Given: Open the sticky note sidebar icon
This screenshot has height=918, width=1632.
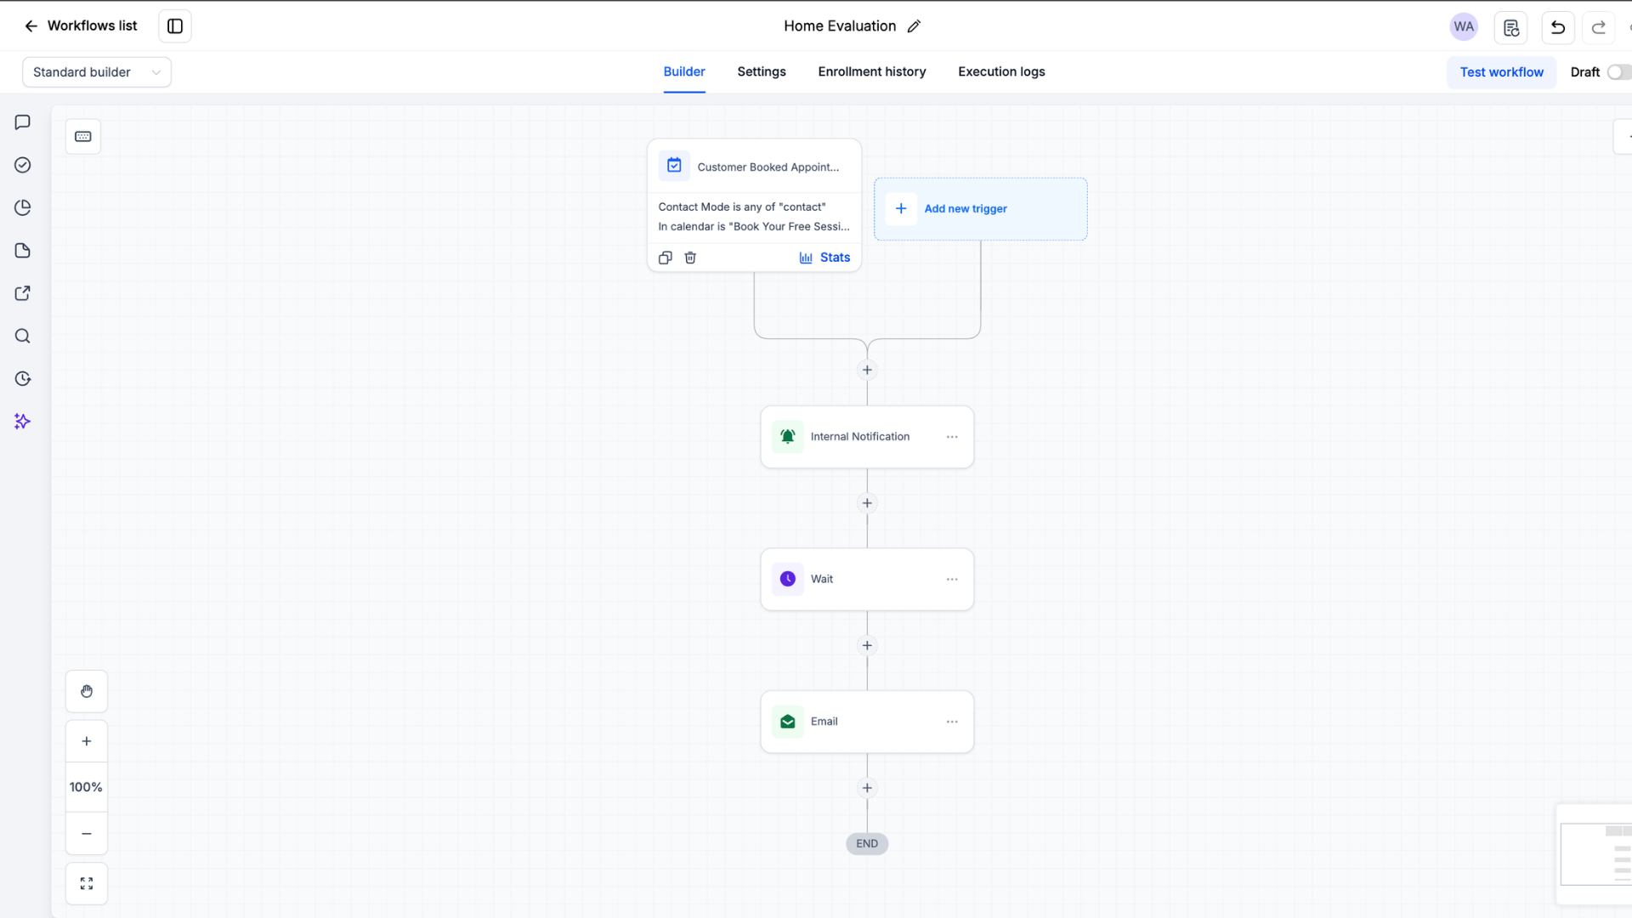Looking at the screenshot, I should 23,250.
